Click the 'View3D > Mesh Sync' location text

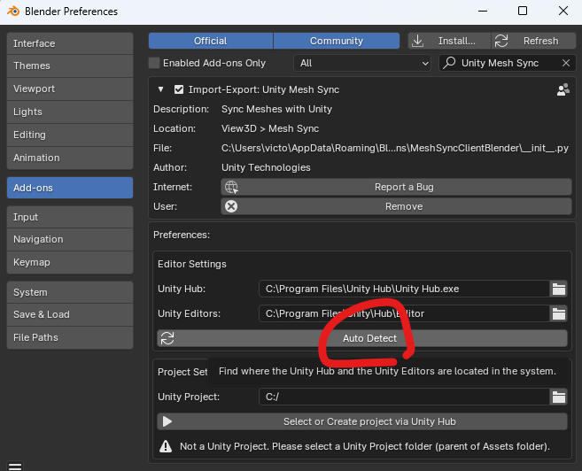click(270, 128)
